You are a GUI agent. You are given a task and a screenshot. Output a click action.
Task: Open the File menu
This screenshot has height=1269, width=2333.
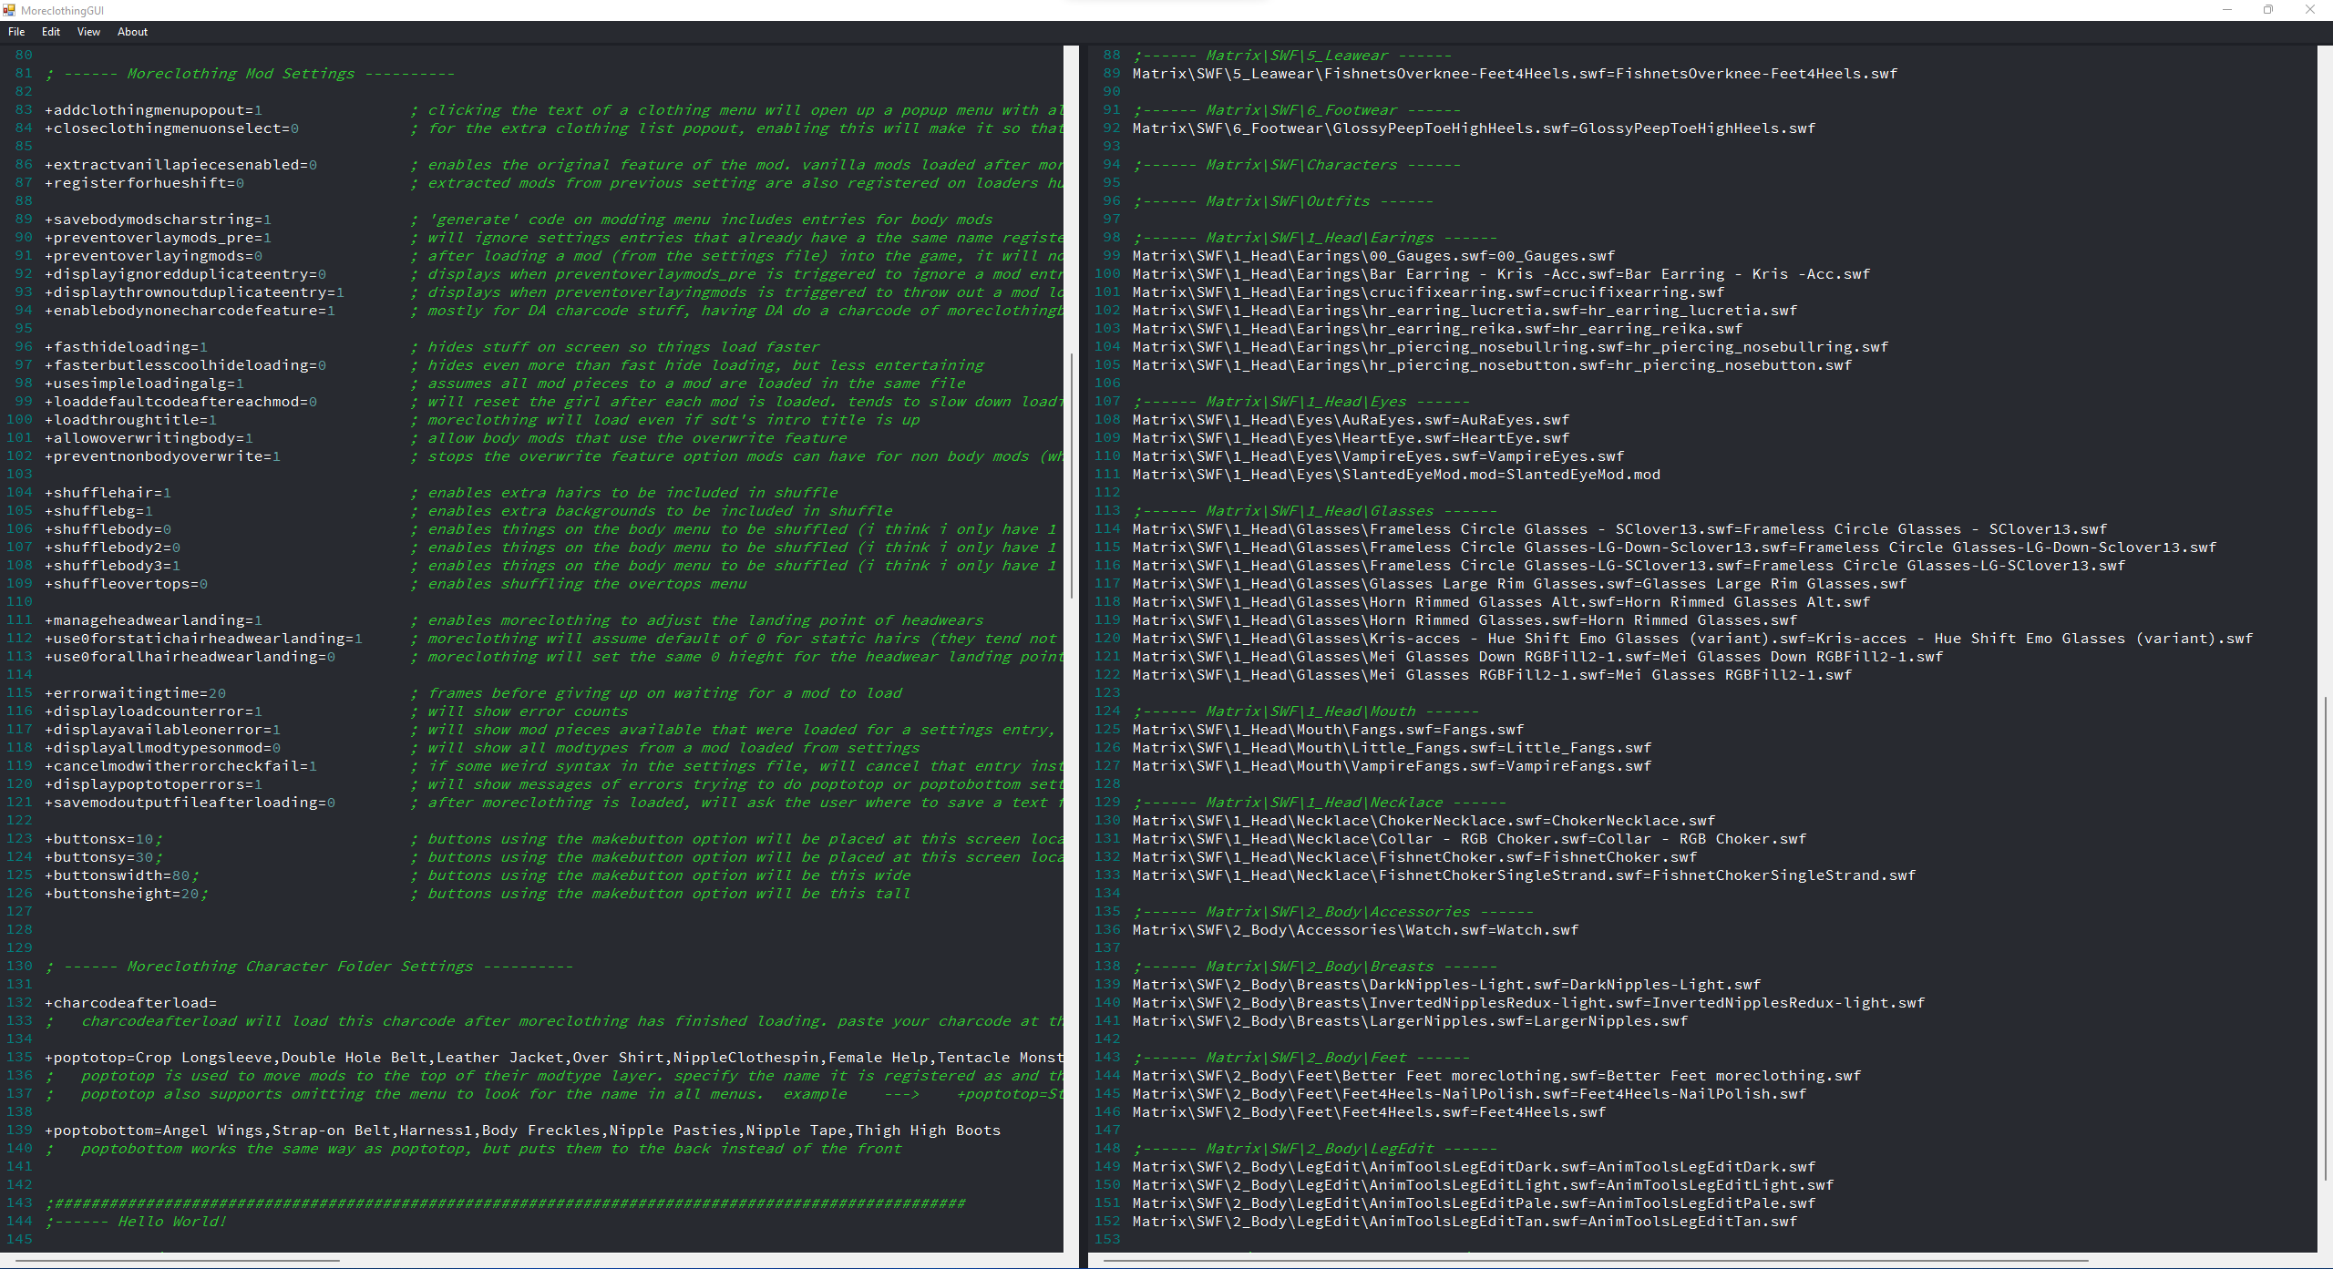pos(16,32)
